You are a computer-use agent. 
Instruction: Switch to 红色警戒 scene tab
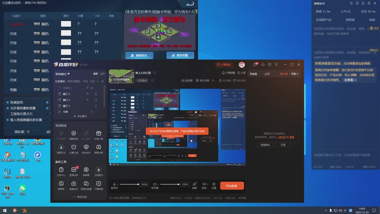click(60, 81)
